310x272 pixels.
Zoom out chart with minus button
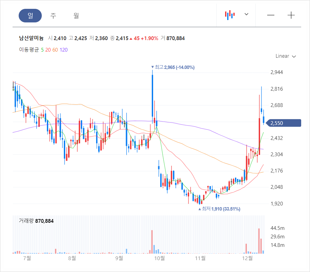click(x=271, y=15)
